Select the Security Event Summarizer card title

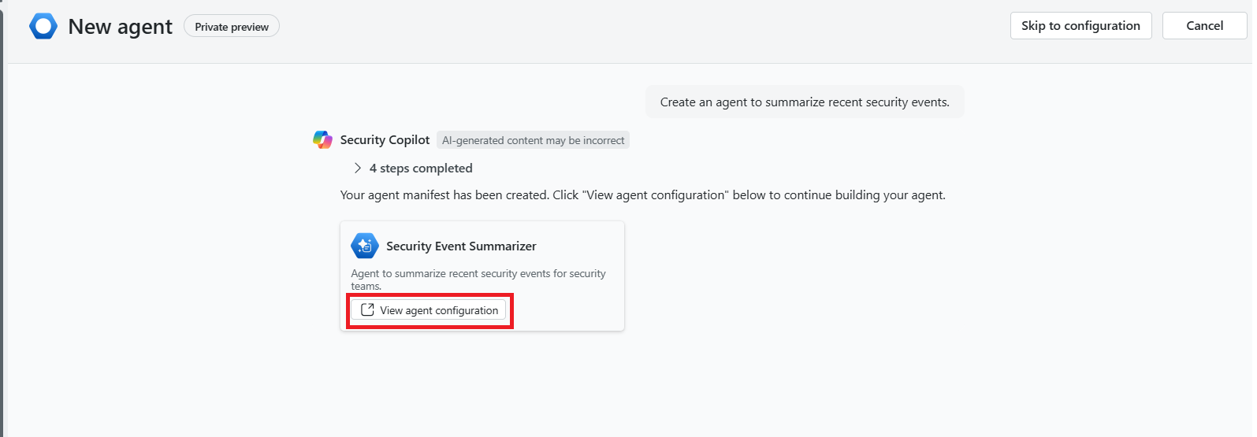click(461, 246)
